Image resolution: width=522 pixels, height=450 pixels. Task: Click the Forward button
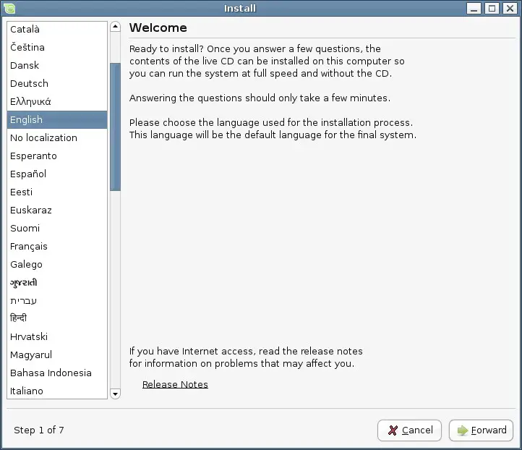tap(481, 430)
